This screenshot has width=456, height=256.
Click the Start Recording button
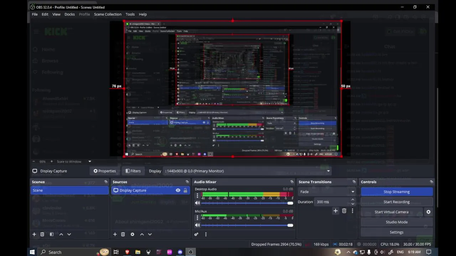click(x=397, y=202)
